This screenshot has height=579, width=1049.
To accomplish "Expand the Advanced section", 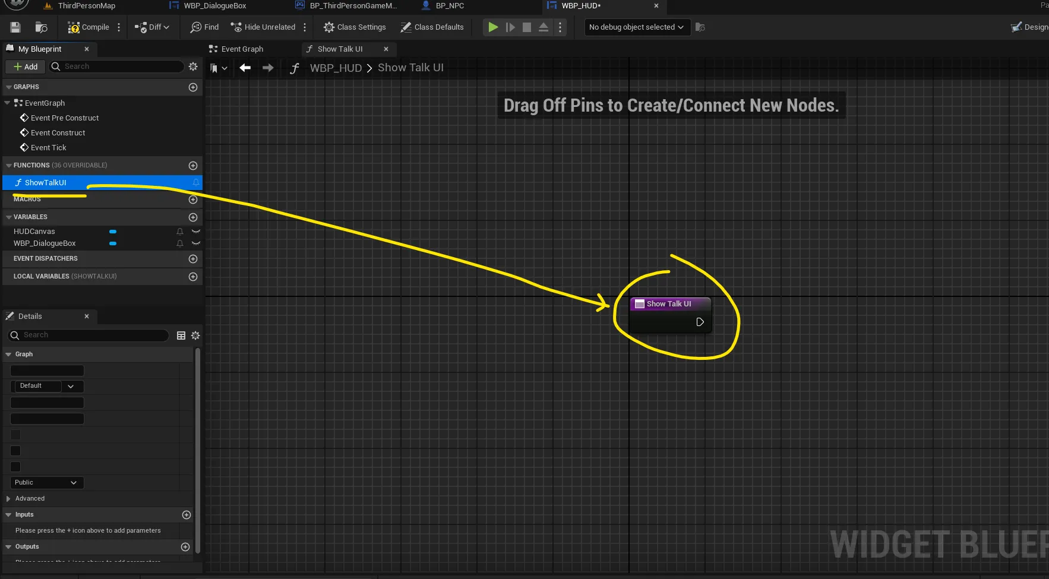I will 8,499.
